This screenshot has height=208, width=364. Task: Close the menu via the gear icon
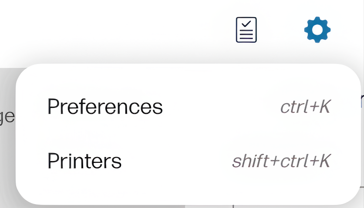(317, 30)
